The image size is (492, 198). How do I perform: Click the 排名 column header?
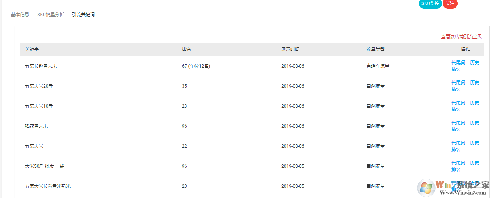186,49
